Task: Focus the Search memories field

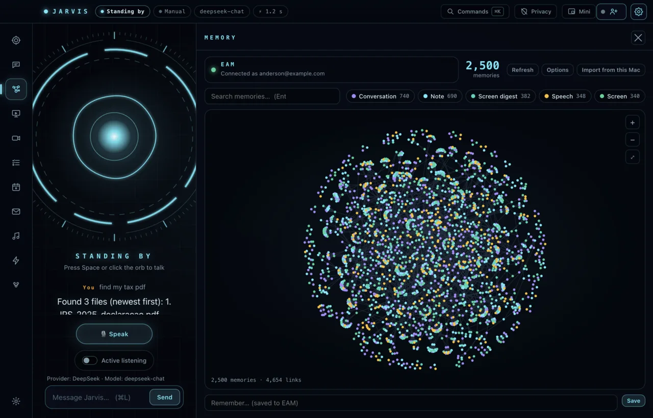Action: (x=272, y=96)
